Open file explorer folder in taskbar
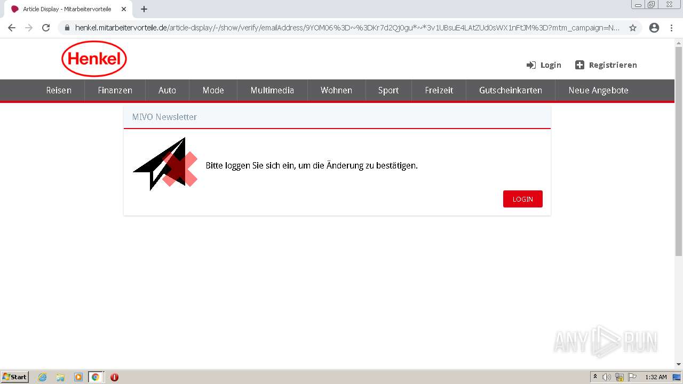 click(60, 377)
